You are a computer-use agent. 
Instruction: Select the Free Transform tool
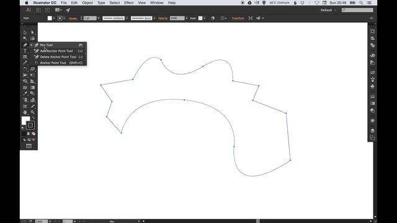pyautogui.click(x=32, y=75)
